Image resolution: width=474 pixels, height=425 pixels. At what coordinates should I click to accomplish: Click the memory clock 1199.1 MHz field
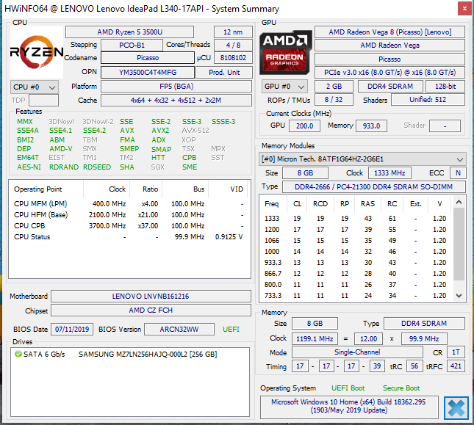tap(315, 338)
